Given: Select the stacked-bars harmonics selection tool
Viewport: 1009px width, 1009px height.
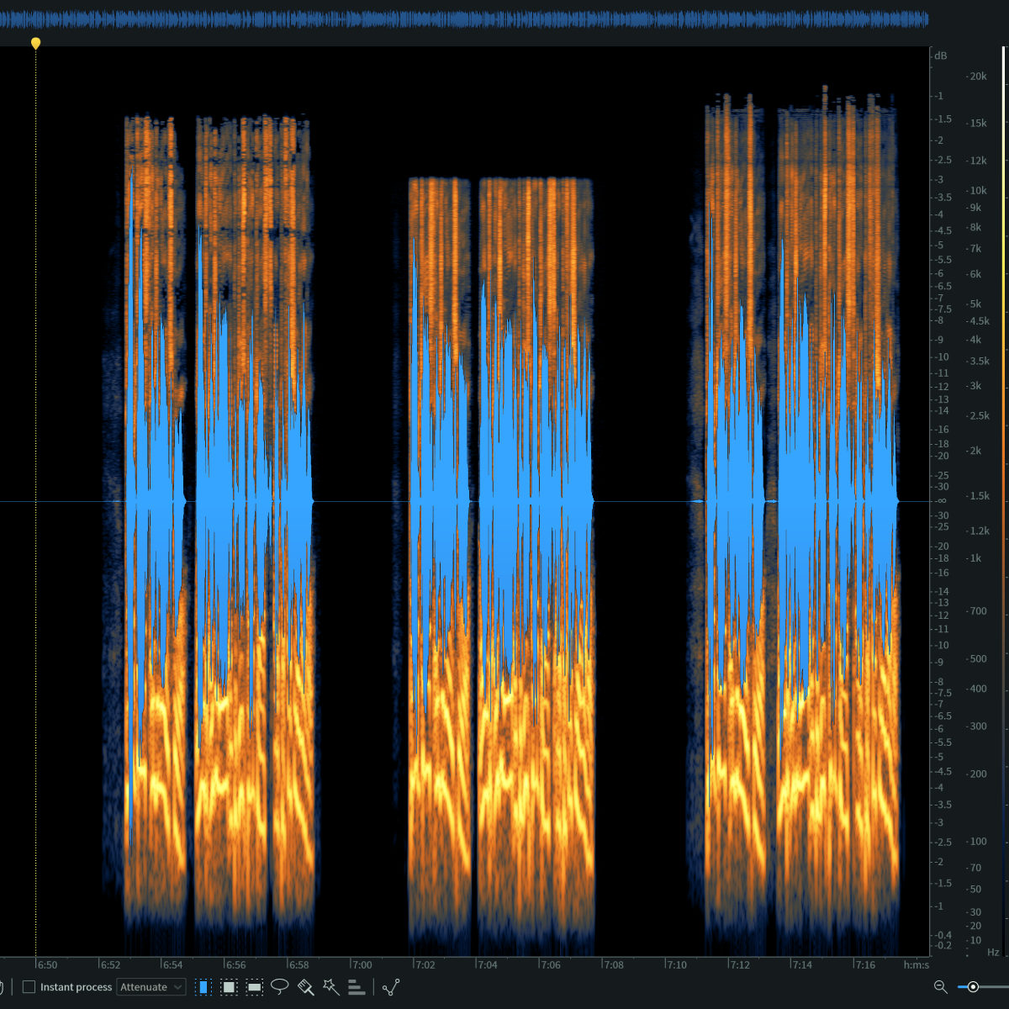Looking at the screenshot, I should click(357, 987).
